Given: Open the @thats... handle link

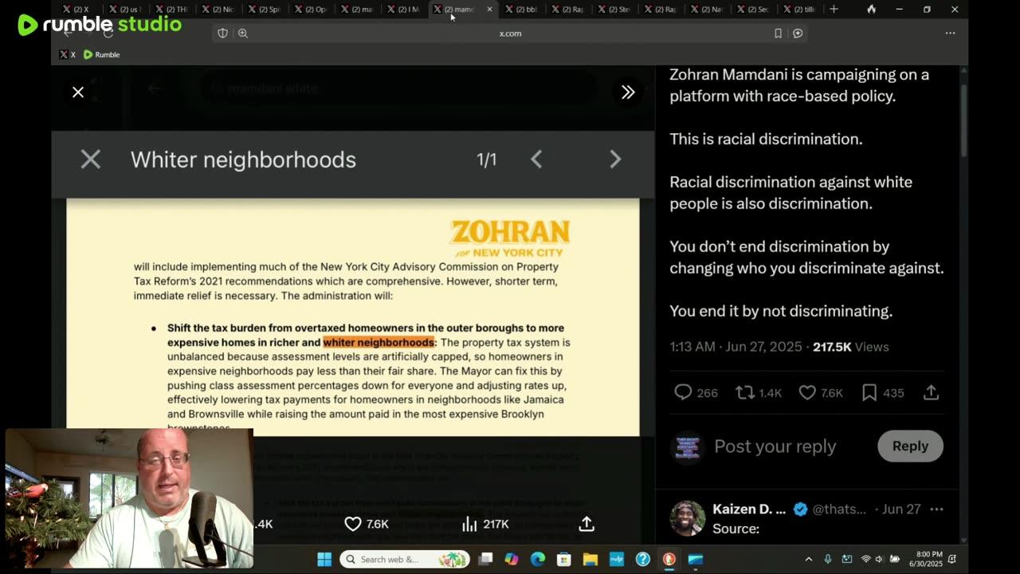Looking at the screenshot, I should 839,509.
